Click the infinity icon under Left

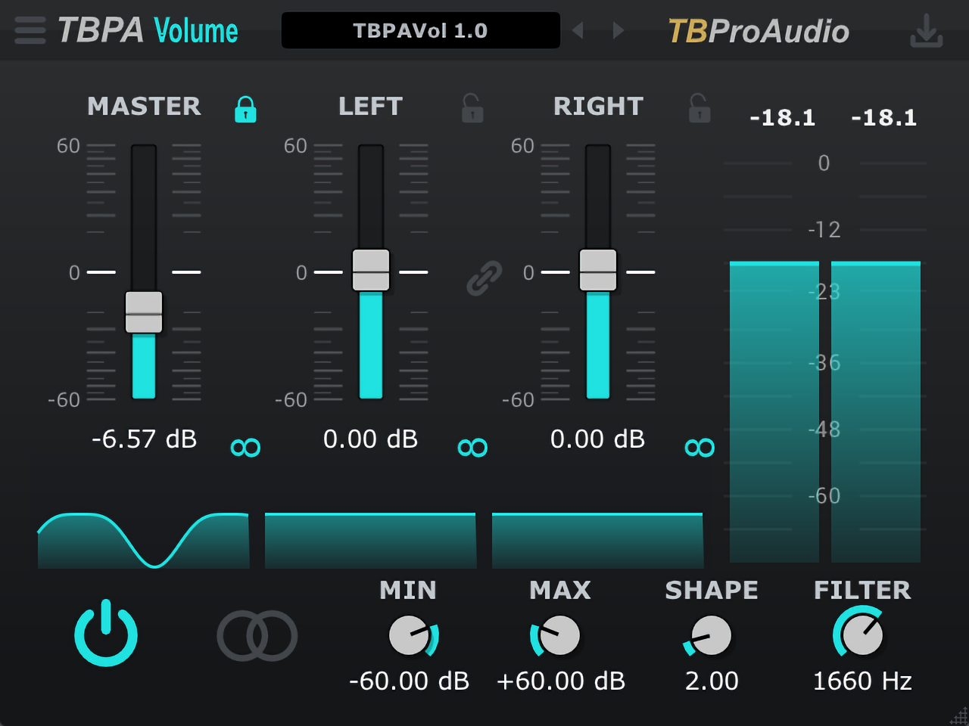point(472,448)
